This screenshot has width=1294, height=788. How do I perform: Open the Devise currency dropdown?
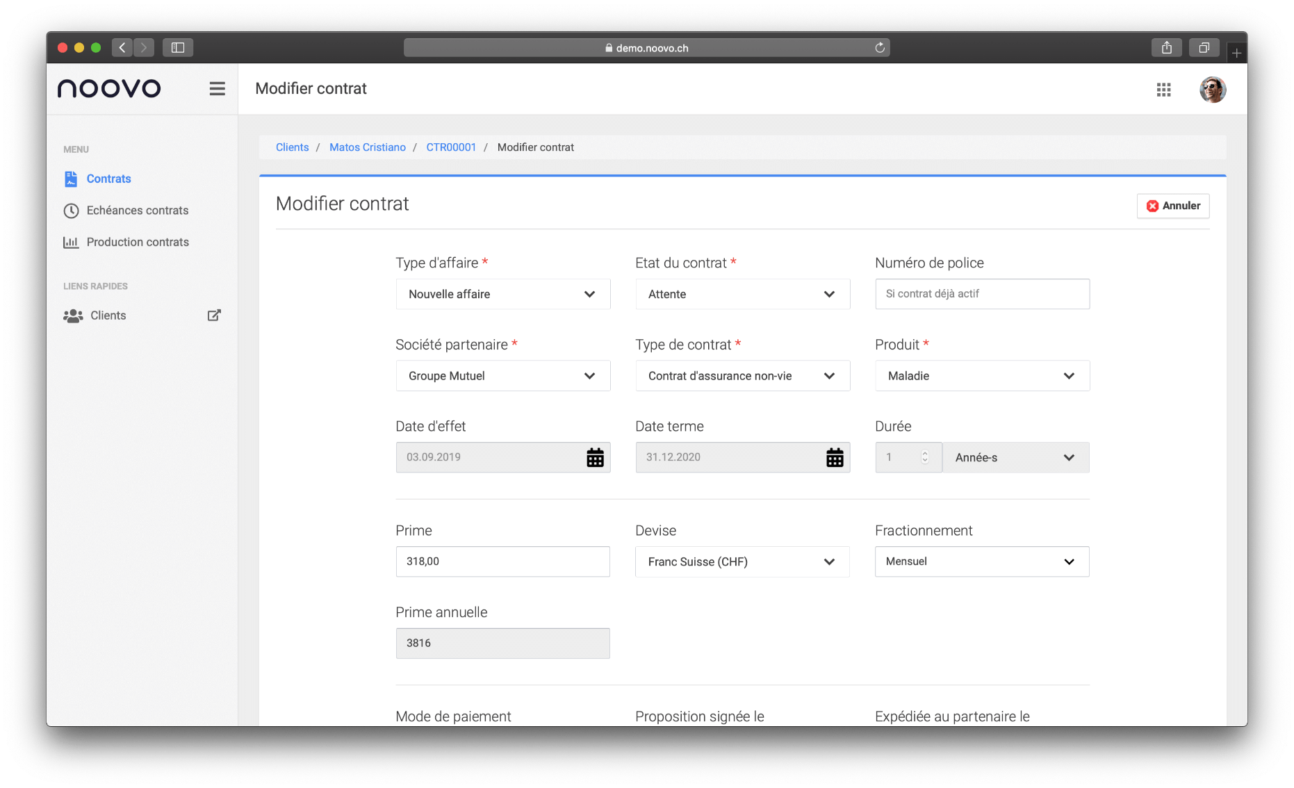742,561
